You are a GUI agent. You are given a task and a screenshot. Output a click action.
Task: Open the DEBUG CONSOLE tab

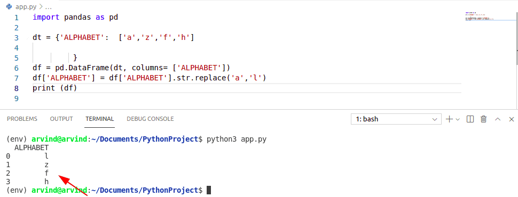[150, 119]
